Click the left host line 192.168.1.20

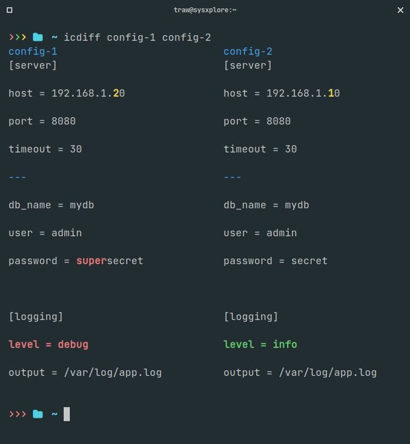tap(66, 93)
